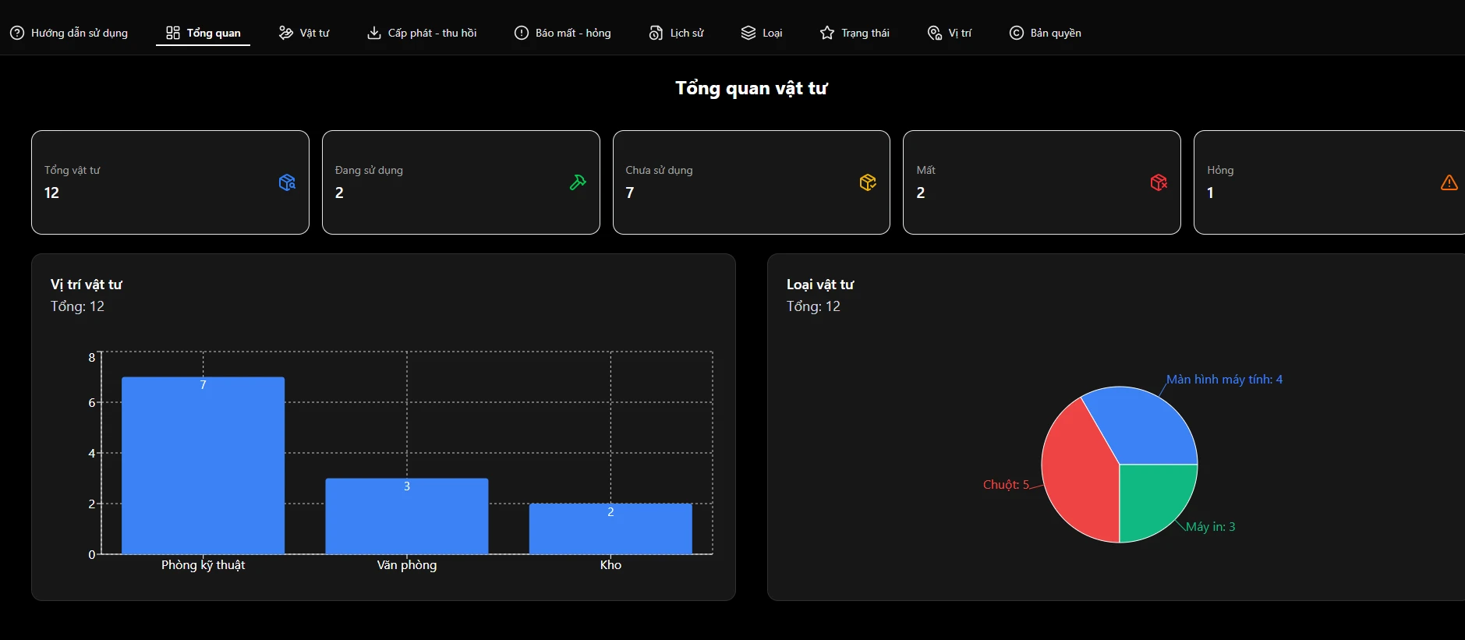1465x640 pixels.
Task: Click the layers icon beside Loại
Action: pos(748,33)
